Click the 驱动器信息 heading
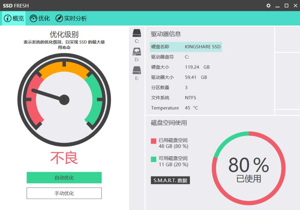The image size is (300, 210). [166, 34]
